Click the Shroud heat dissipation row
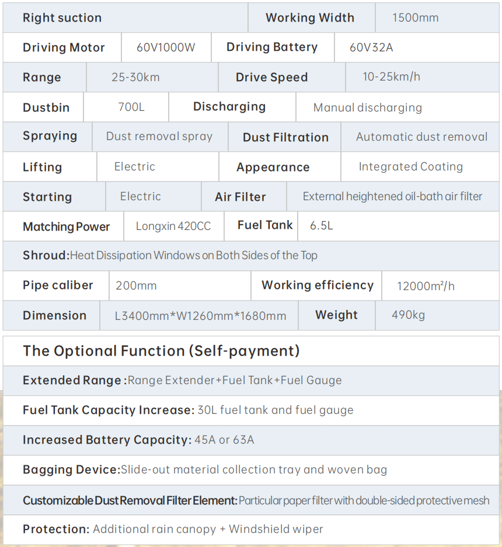 [x=251, y=256]
